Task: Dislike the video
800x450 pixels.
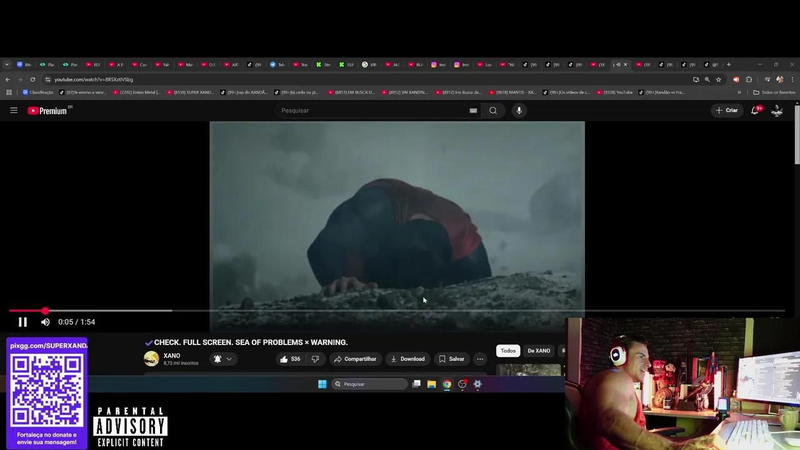Action: [315, 359]
